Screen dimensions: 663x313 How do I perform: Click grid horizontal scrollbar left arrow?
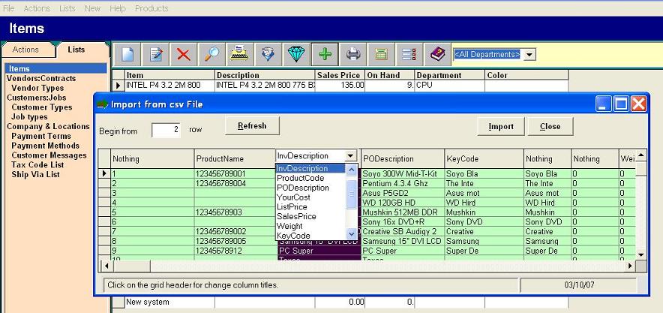[106, 266]
